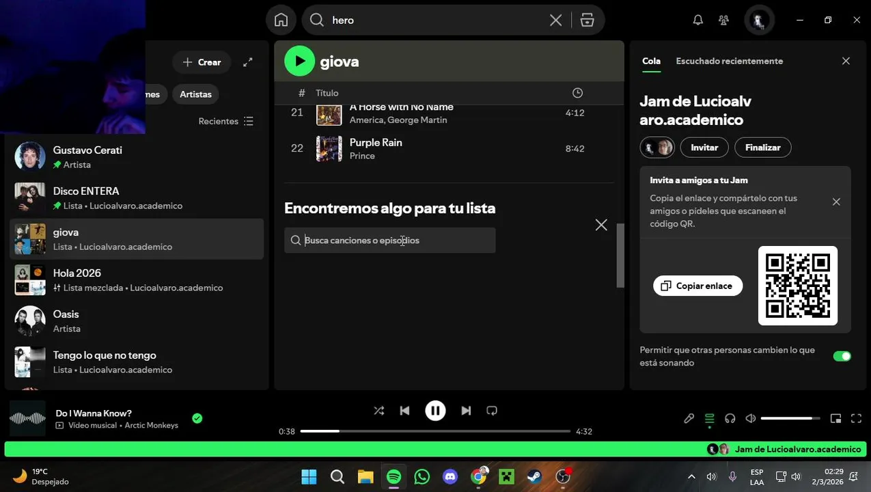Click Finalizar to end the Jam
871x492 pixels.
762,147
